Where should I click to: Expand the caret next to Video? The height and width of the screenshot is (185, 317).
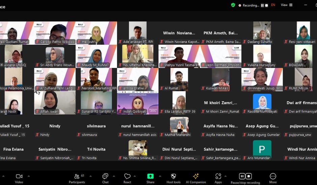tap(29, 176)
